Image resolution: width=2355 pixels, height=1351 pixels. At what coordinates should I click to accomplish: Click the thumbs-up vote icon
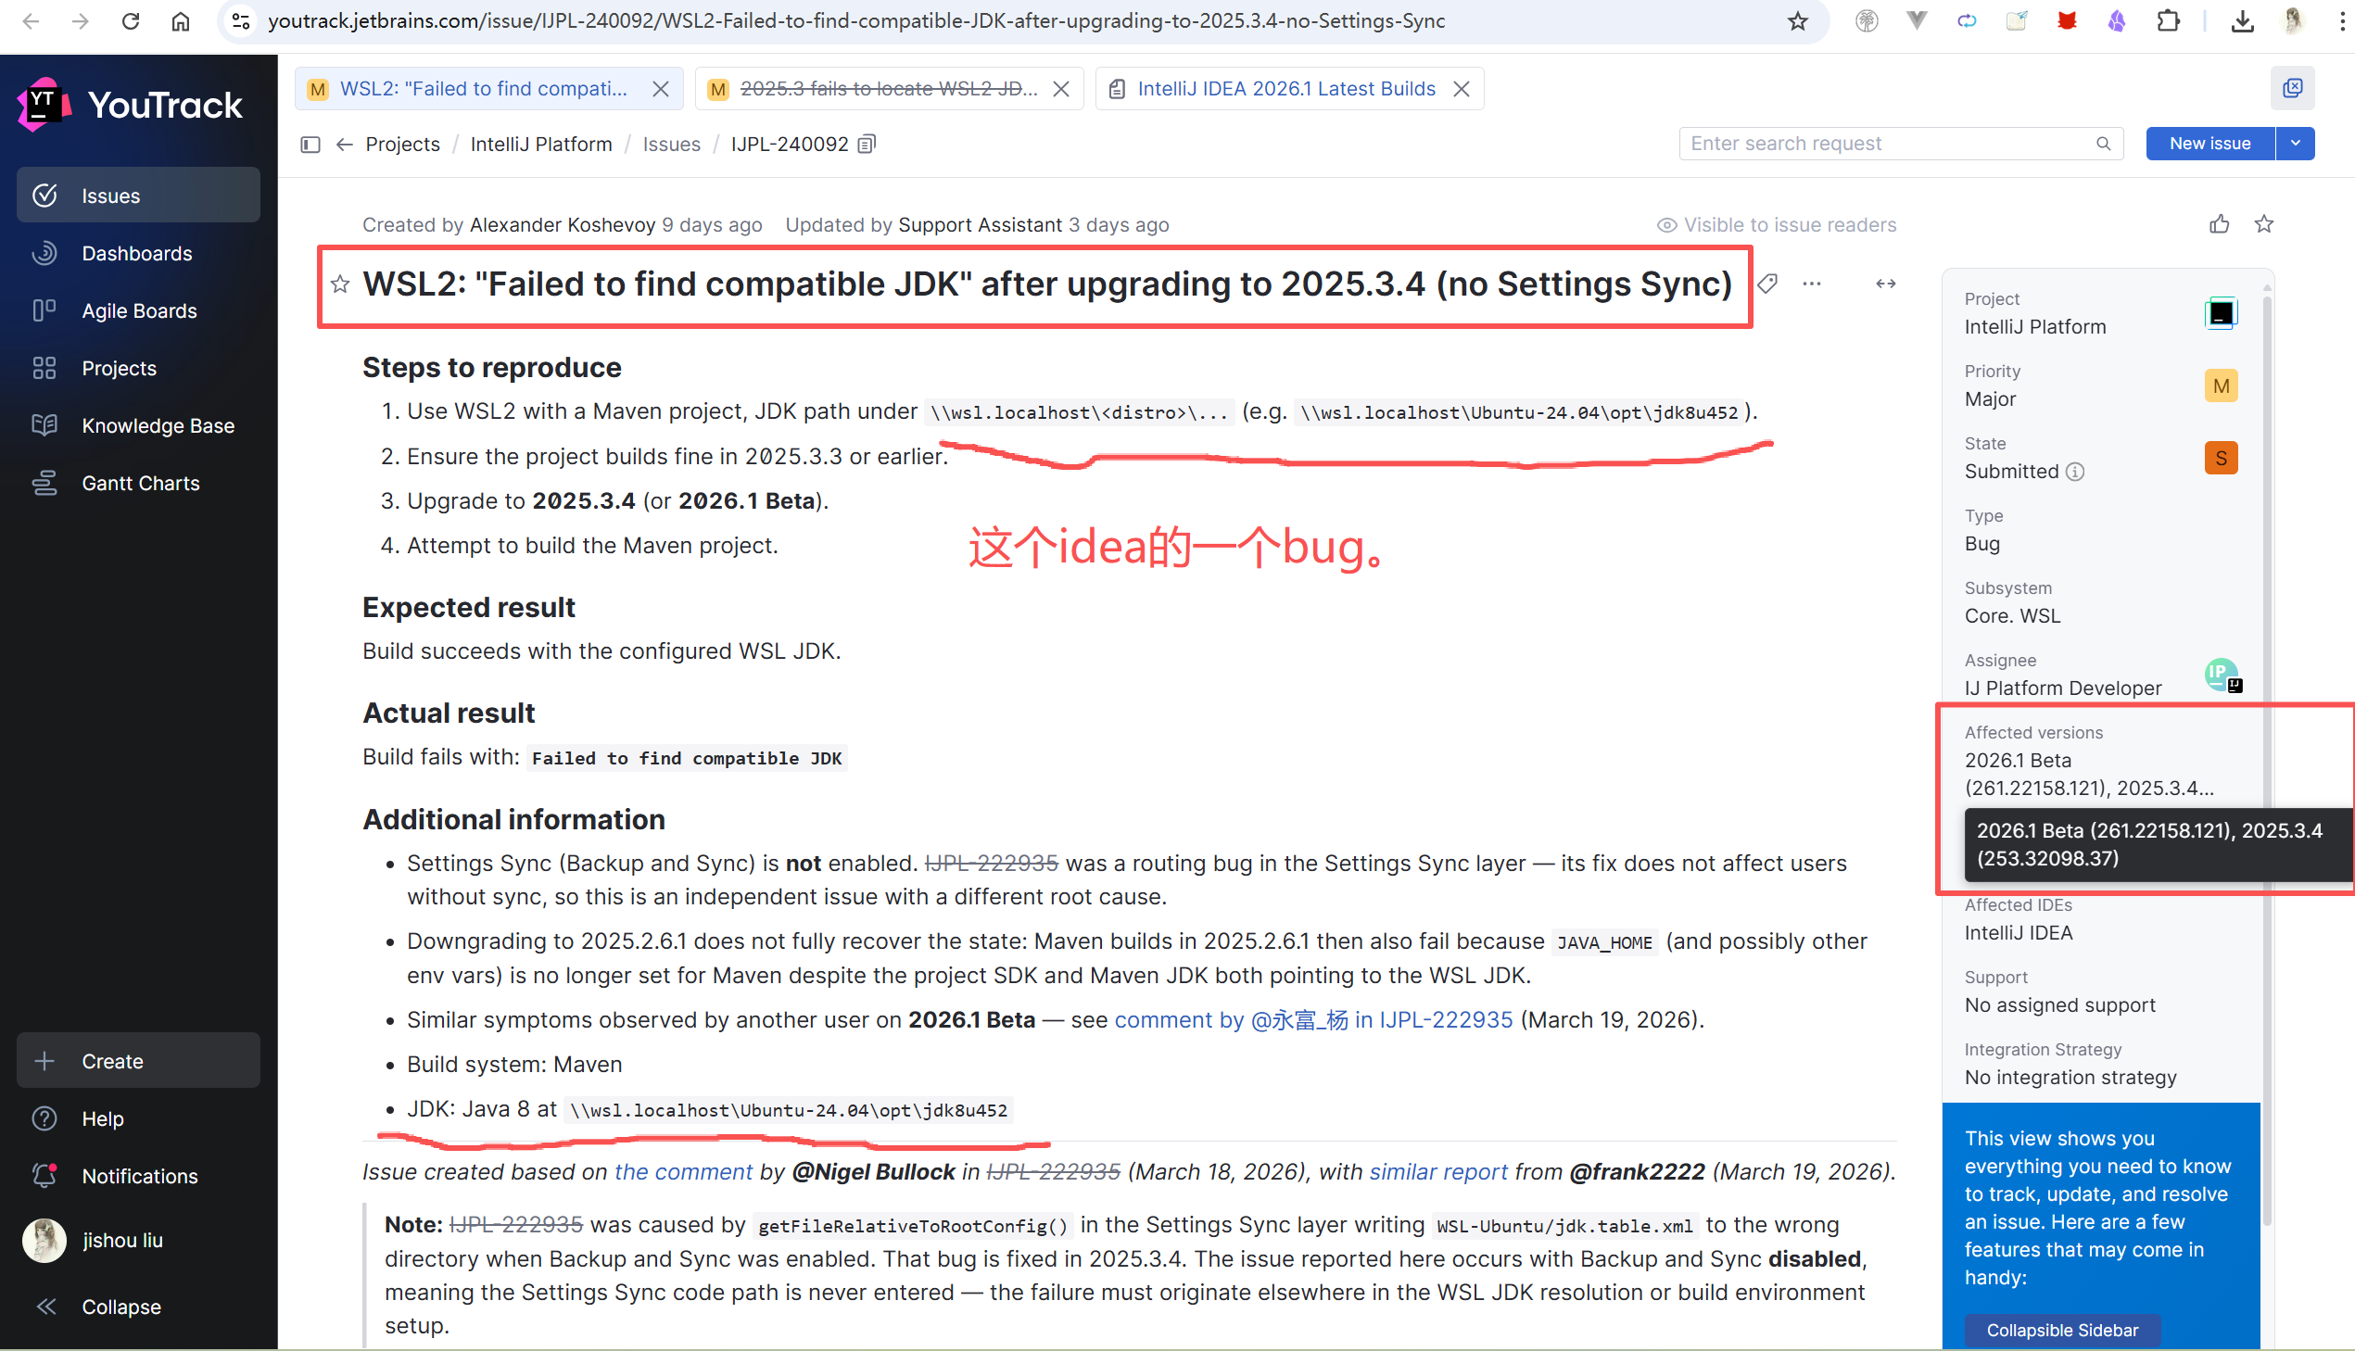2219,223
